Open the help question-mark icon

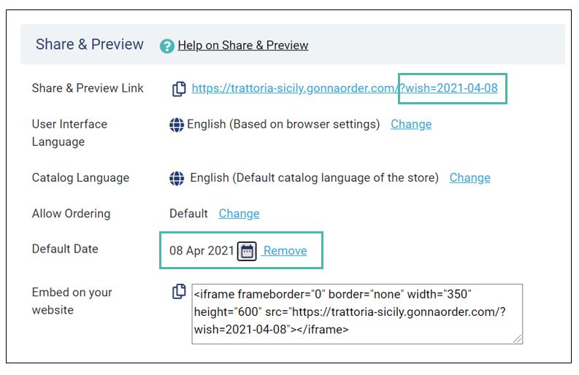point(167,46)
